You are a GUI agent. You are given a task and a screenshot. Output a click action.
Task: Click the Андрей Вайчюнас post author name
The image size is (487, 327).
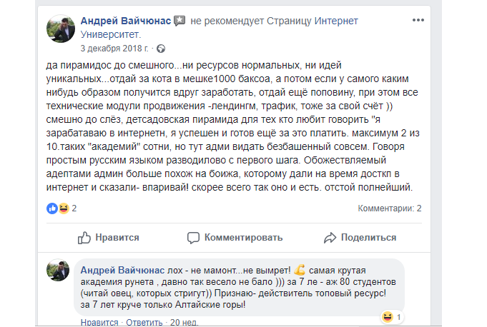pos(126,21)
